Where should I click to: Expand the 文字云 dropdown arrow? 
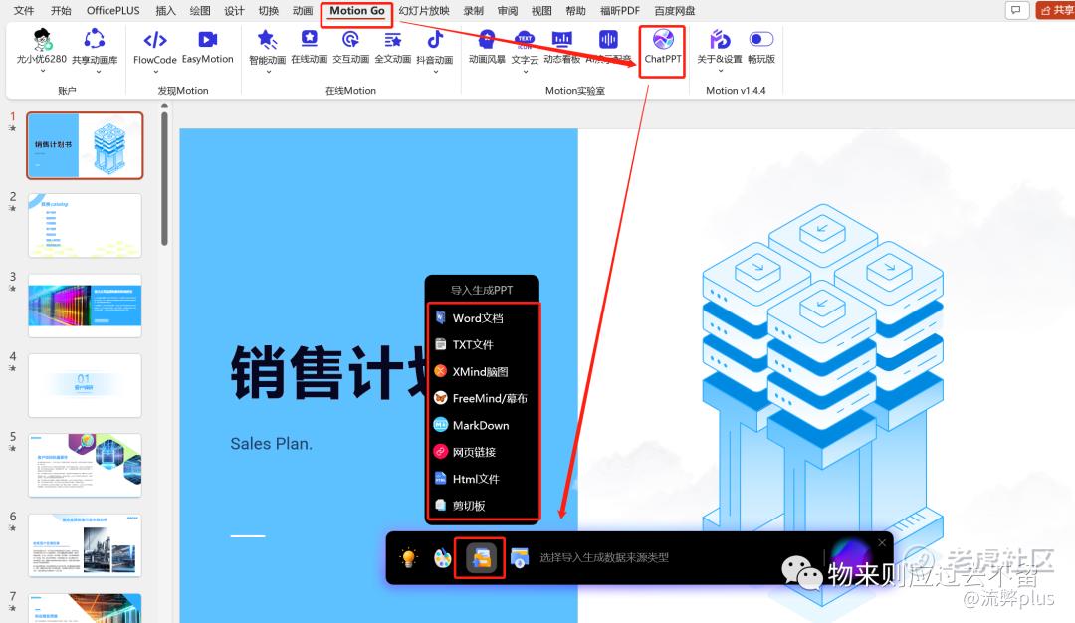pyautogui.click(x=525, y=71)
